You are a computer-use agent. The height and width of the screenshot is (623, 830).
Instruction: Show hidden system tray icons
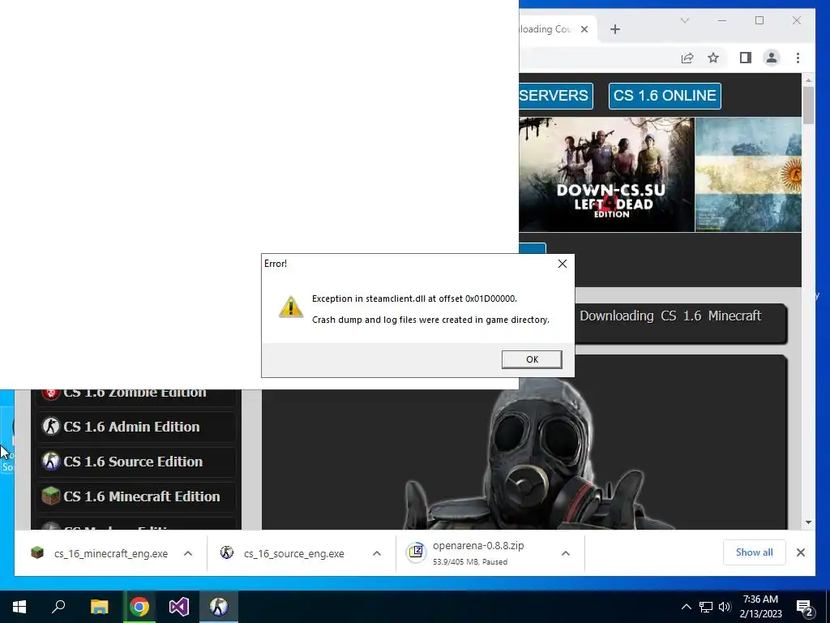click(686, 607)
